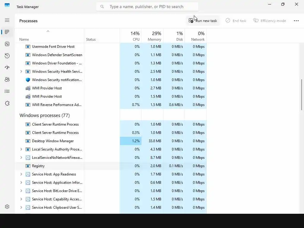Image resolution: width=304 pixels, height=228 pixels.
Task: Open the Startup apps sidebar icon
Action: [7, 68]
